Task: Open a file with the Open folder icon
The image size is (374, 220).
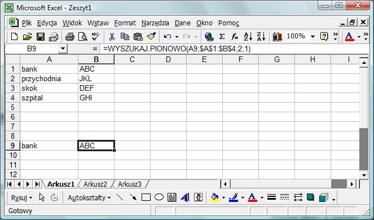Action: pos(28,37)
